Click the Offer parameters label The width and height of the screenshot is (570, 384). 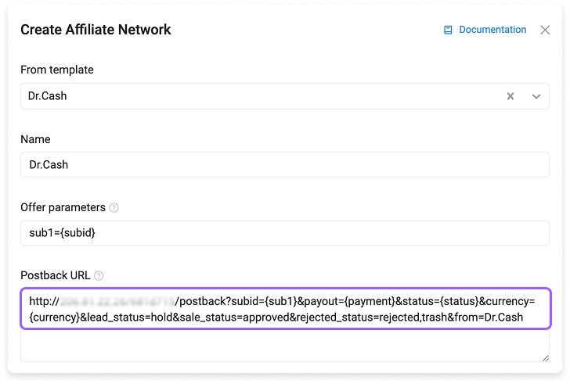pyautogui.click(x=63, y=207)
